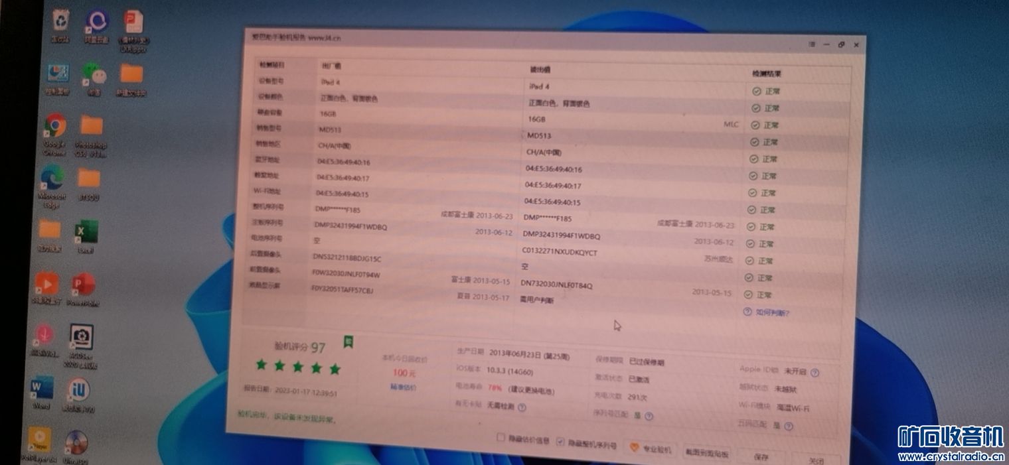
Task: Click the 苏州顺达 manufacturer text
Action: (718, 259)
